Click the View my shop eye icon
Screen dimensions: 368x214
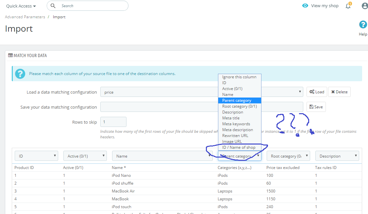point(305,6)
